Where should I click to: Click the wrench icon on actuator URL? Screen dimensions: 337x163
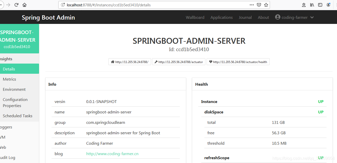tap(156, 62)
